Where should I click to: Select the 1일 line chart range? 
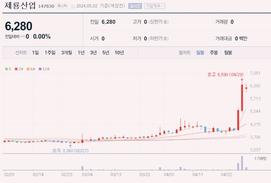click(36, 53)
